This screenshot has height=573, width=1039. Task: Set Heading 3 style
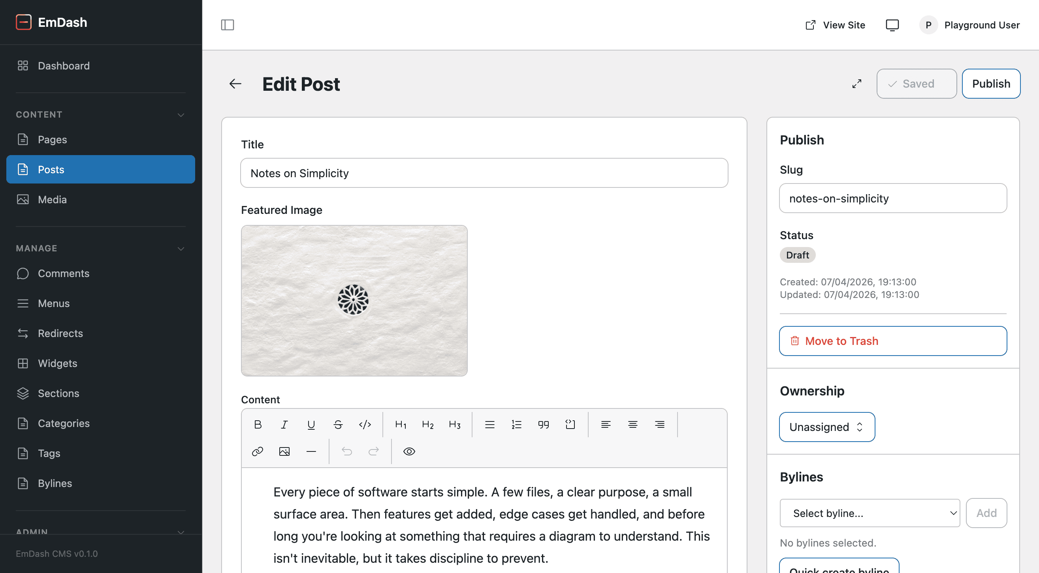pyautogui.click(x=455, y=424)
